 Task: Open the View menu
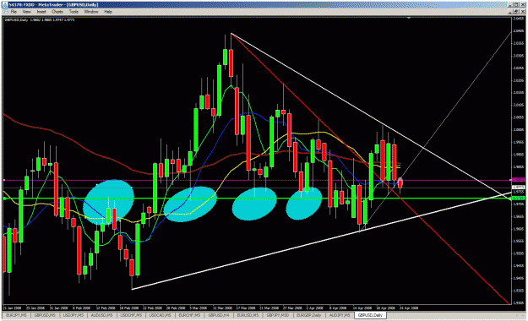point(26,12)
